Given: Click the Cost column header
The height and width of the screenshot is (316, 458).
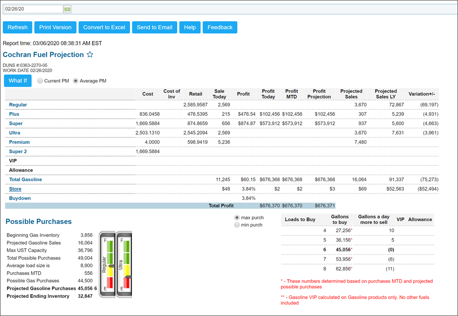Looking at the screenshot, I should (148, 94).
